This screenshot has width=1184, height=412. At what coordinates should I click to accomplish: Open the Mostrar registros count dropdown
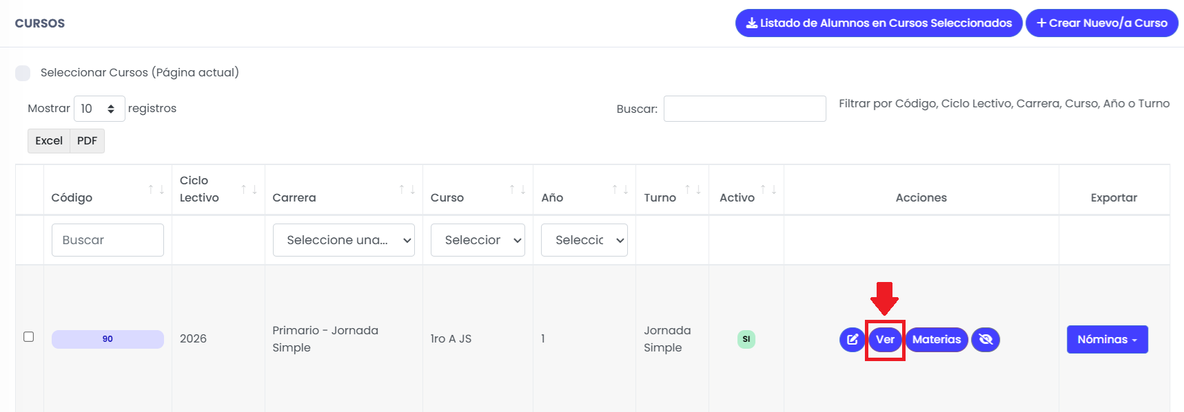99,109
